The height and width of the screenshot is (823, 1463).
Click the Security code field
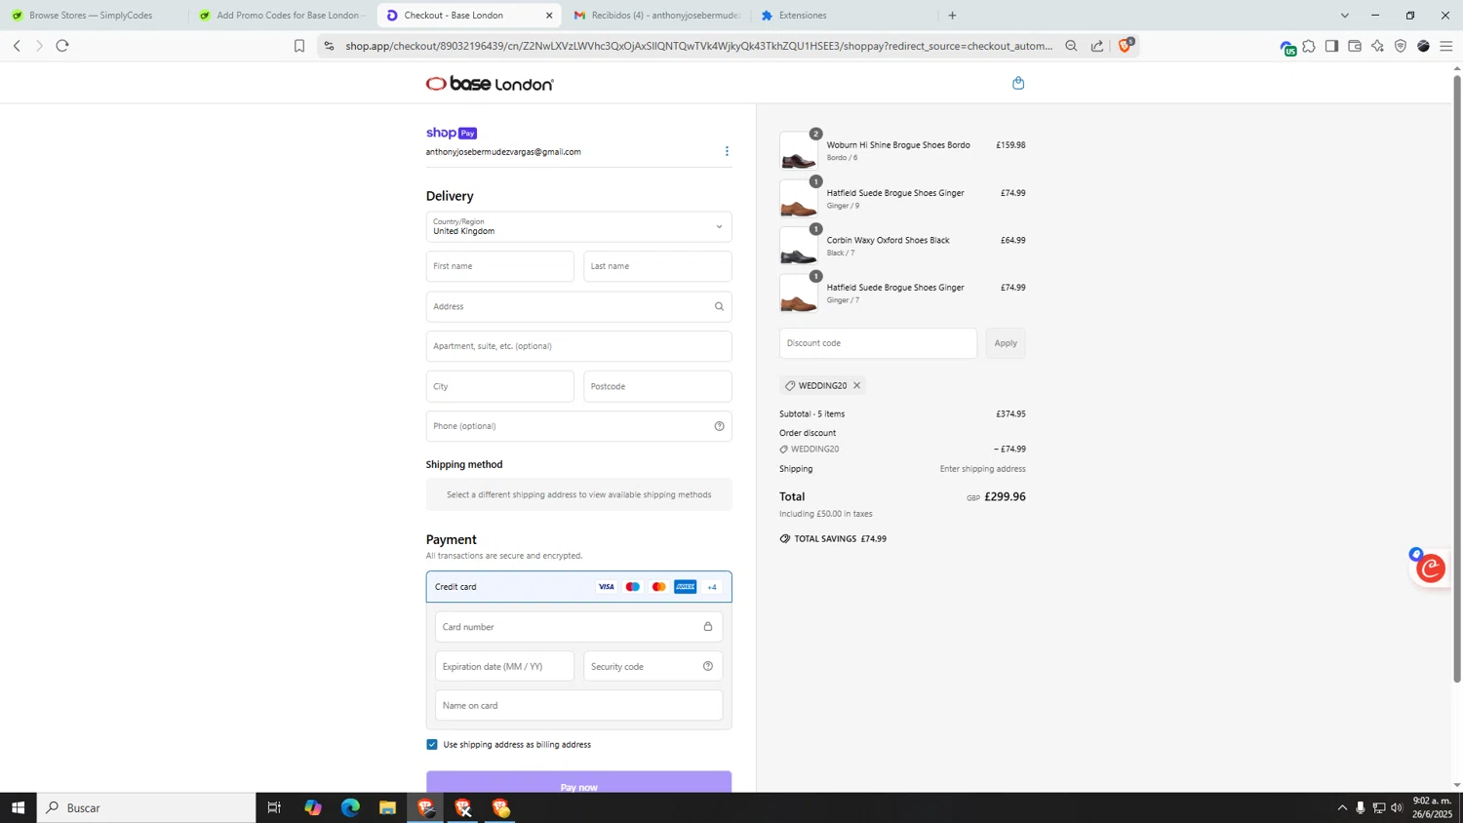[652, 666]
